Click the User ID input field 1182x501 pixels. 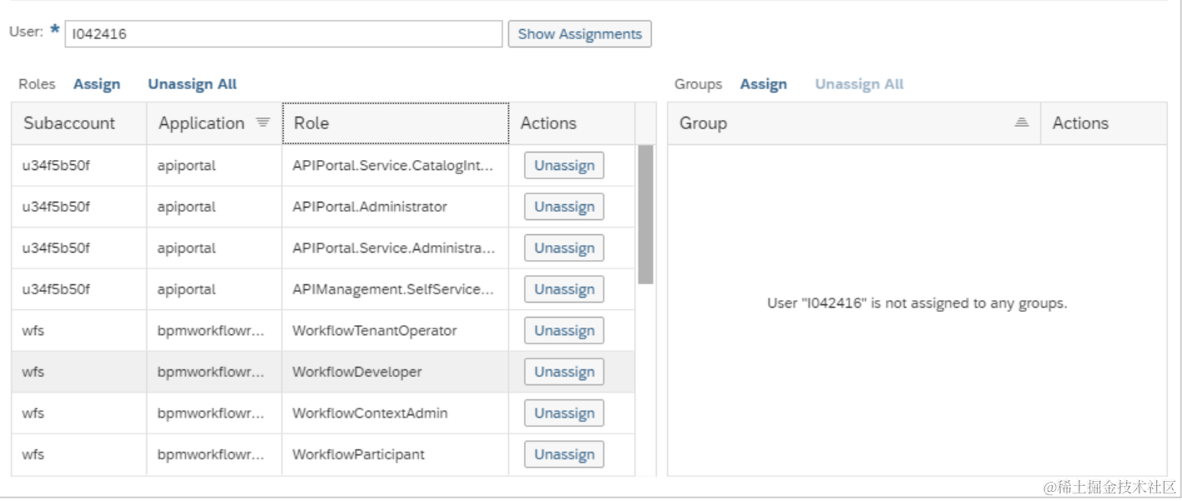pos(283,34)
